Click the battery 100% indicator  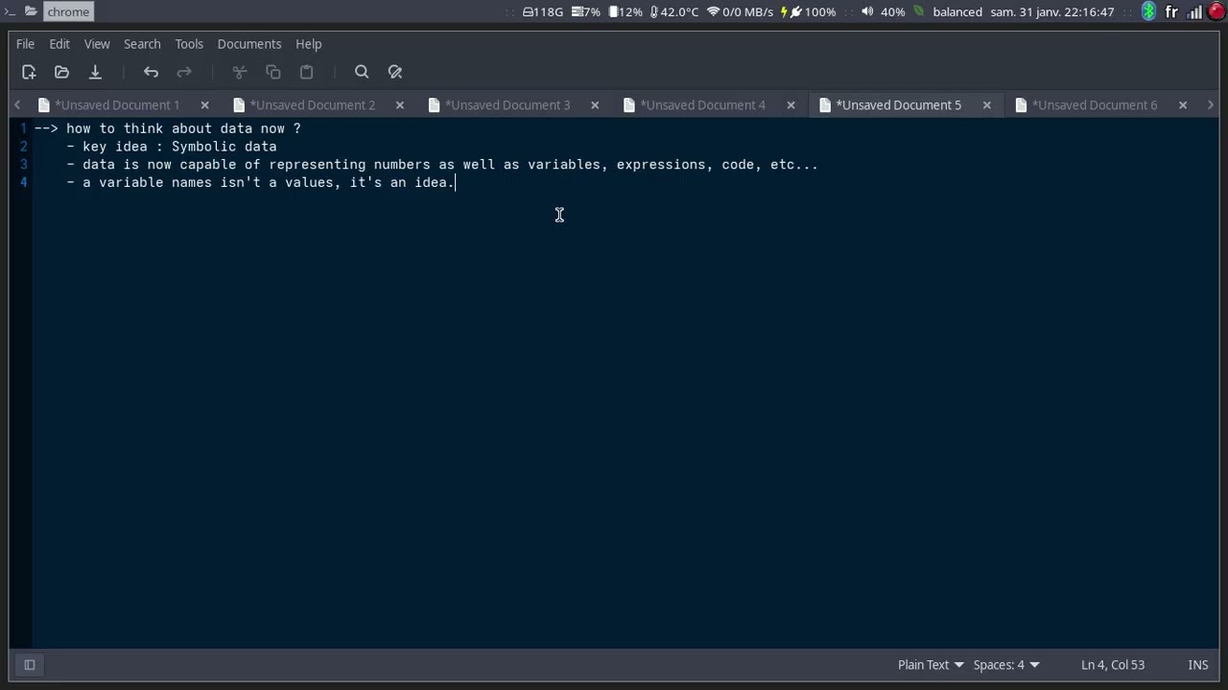click(809, 11)
